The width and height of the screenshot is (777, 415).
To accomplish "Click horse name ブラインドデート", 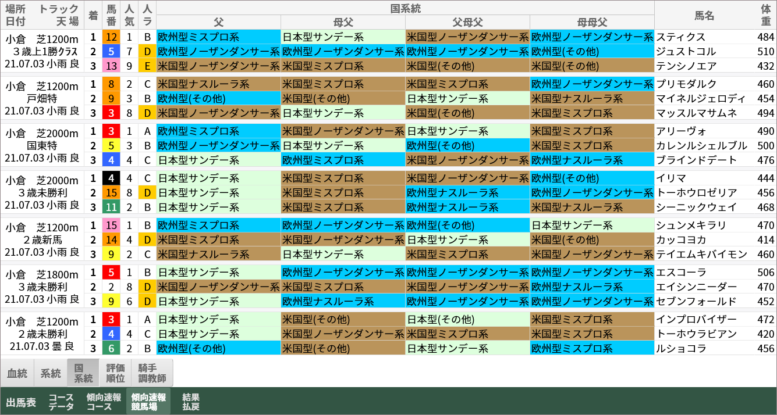I will click(697, 160).
